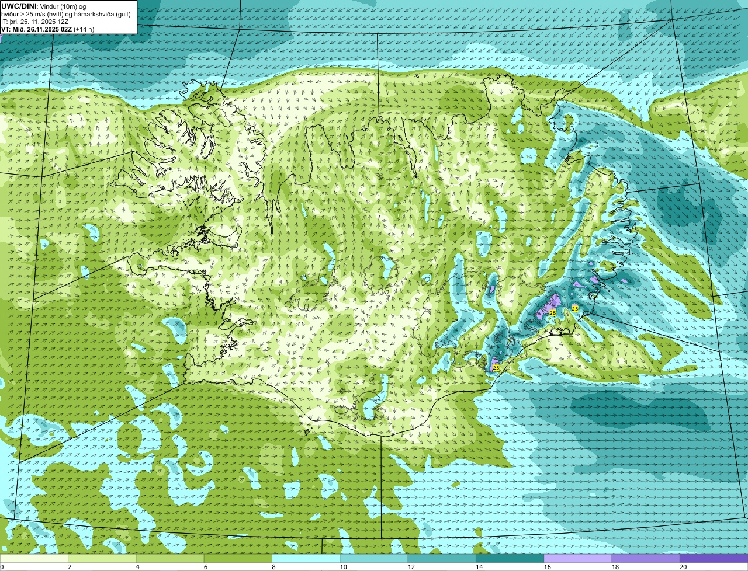Select the legend tick label "20"
Image resolution: width=748 pixels, height=571 pixels.
click(x=683, y=567)
